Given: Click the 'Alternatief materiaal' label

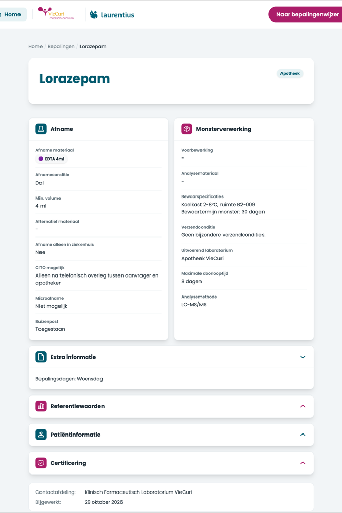Looking at the screenshot, I should (57, 221).
